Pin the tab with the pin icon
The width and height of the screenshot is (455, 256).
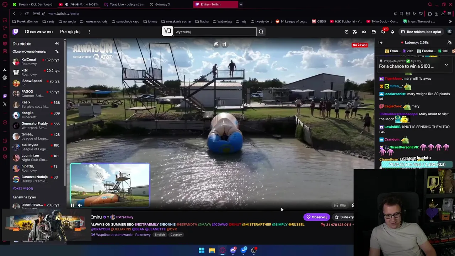(395, 14)
